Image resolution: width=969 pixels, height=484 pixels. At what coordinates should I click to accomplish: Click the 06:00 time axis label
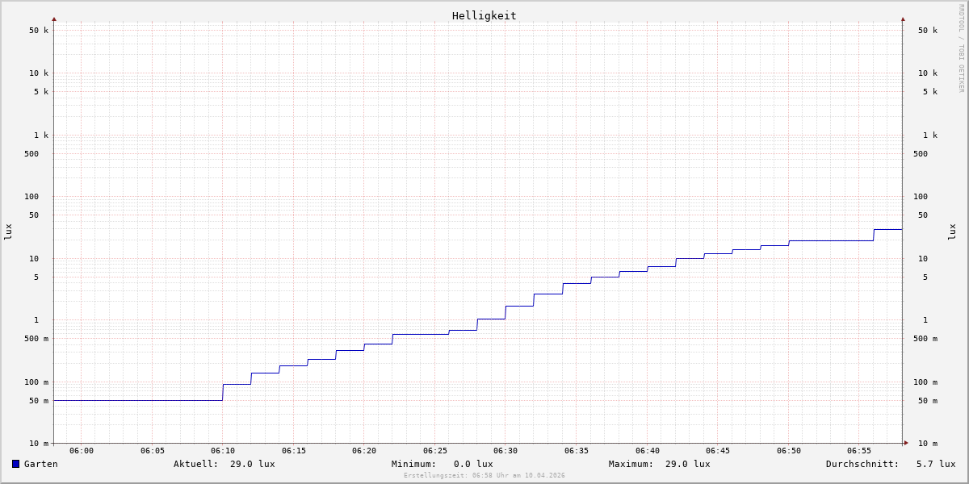point(82,451)
